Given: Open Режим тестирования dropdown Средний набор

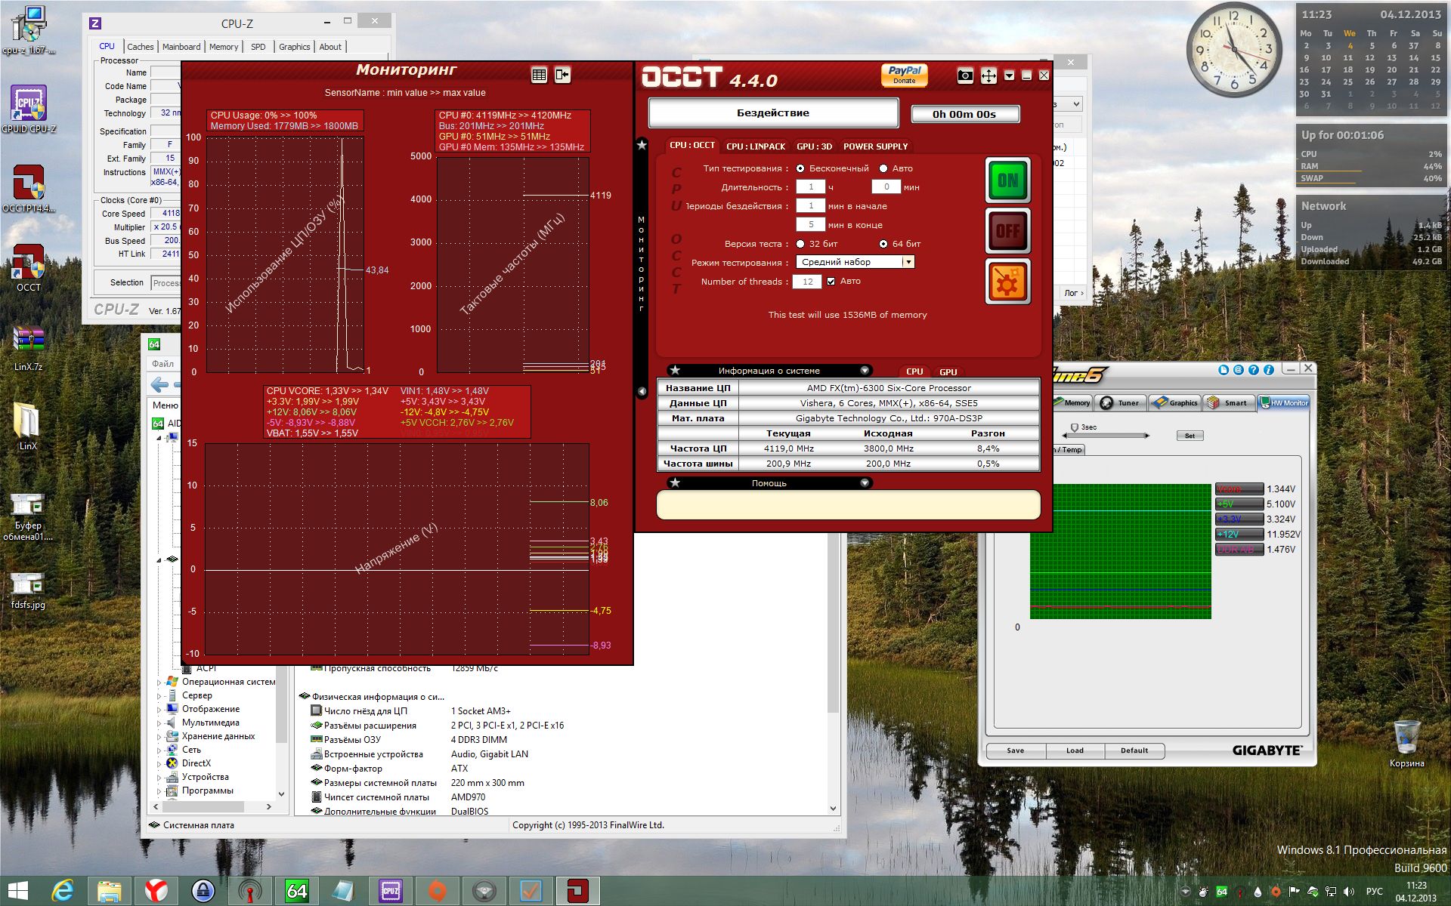Looking at the screenshot, I should coord(855,262).
